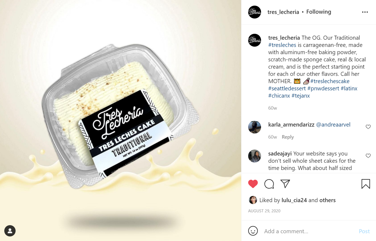Open the three-dot more options menu
376x241 pixels.
[x=365, y=12]
